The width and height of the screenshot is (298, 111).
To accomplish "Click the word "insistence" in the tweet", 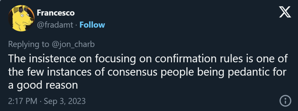I will tap(47, 59).
